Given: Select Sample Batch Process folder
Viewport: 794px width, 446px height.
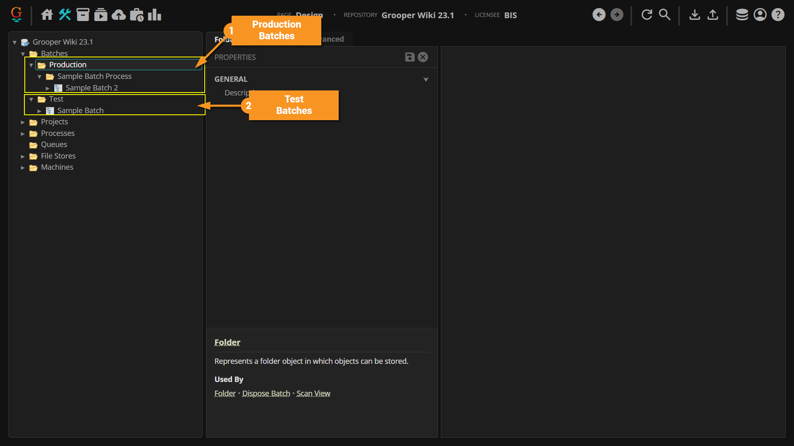Looking at the screenshot, I should [x=94, y=76].
